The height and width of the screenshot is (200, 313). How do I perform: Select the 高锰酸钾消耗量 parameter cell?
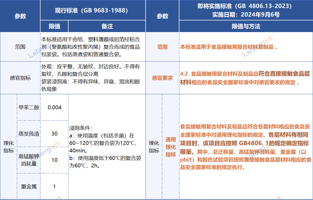coord(29,160)
